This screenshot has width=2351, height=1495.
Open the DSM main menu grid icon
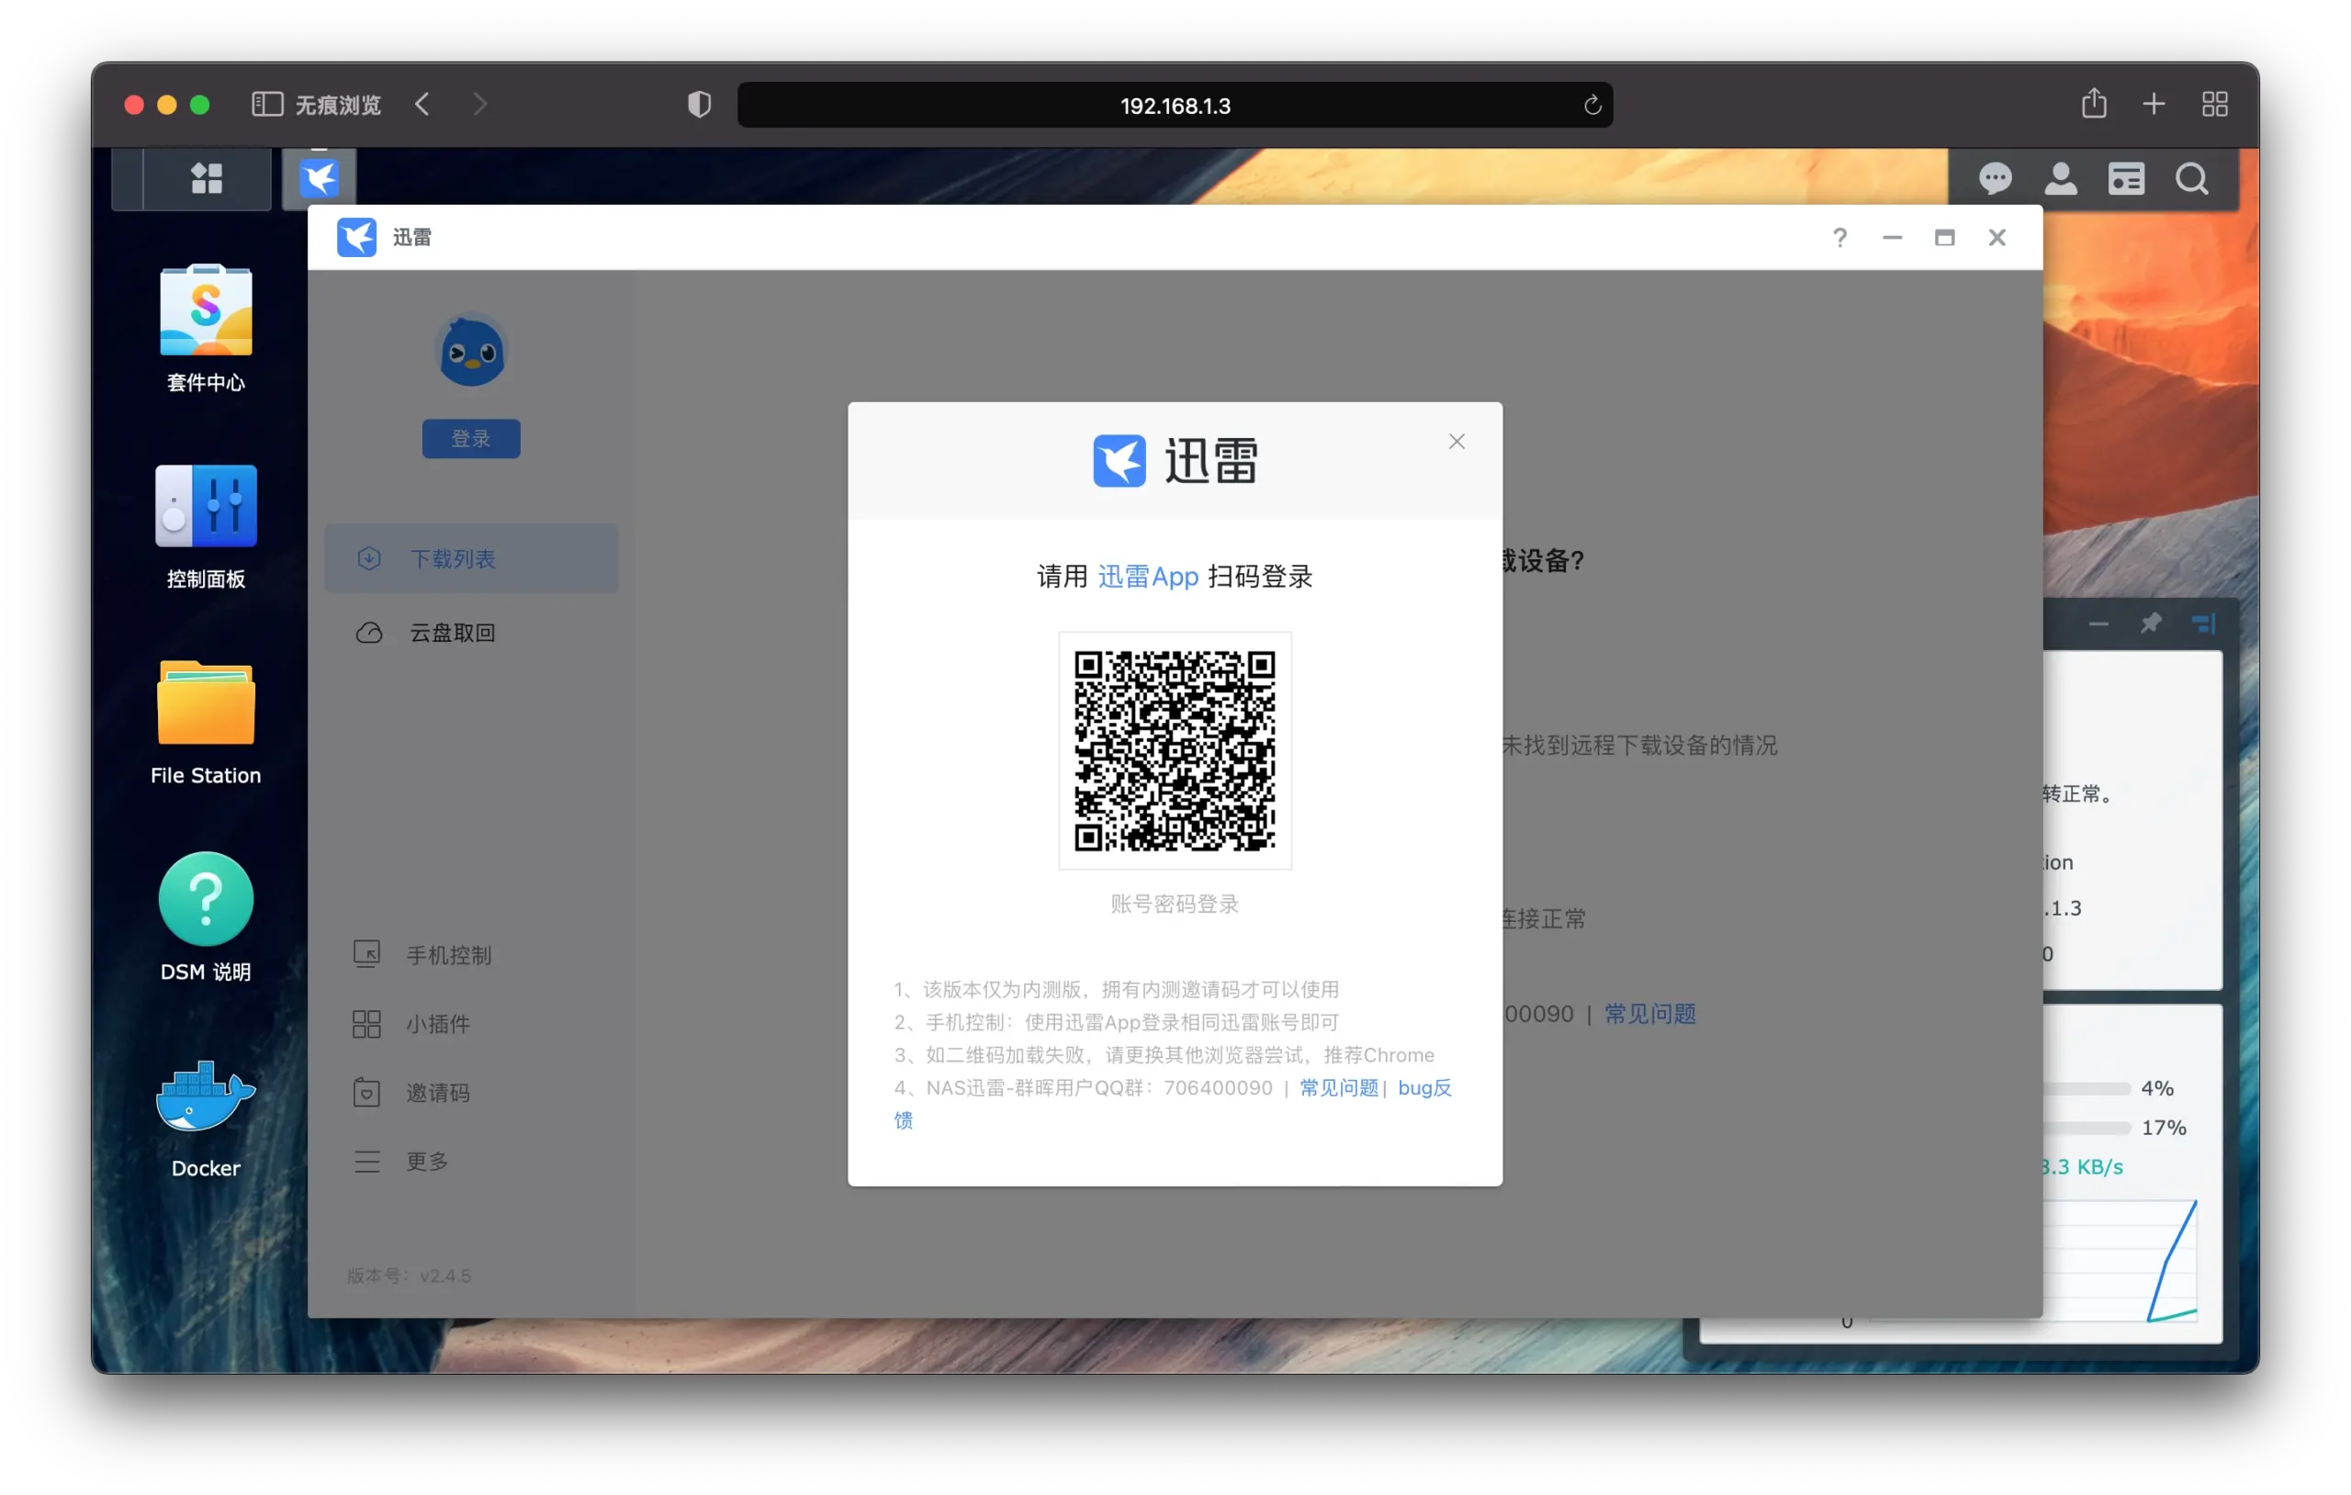[206, 179]
